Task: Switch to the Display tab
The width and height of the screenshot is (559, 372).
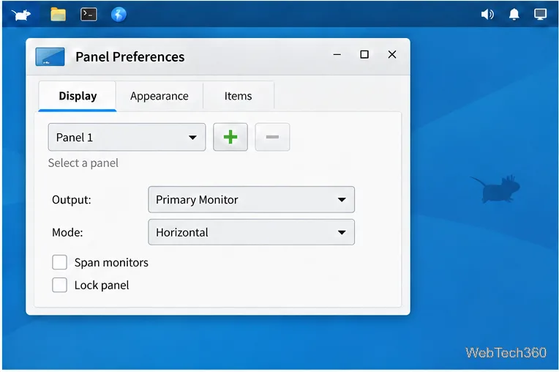Action: [78, 96]
